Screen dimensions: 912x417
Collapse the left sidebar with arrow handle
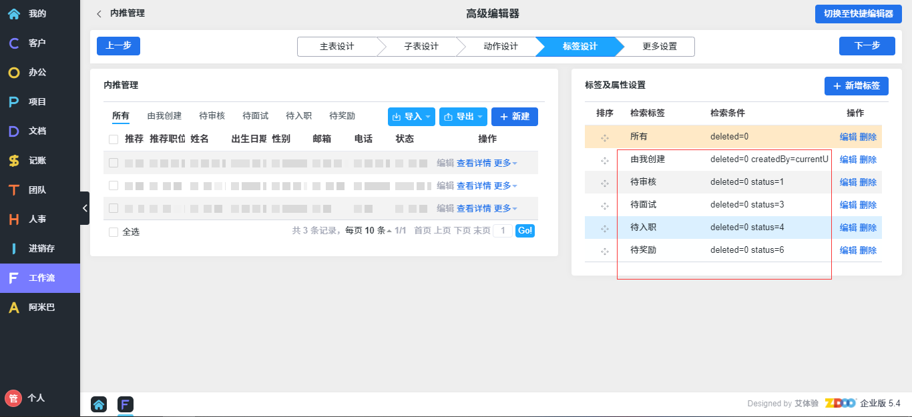[85, 208]
